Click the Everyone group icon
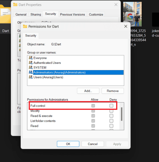Viewport: 159px width, 162px height. [x=30, y=58]
